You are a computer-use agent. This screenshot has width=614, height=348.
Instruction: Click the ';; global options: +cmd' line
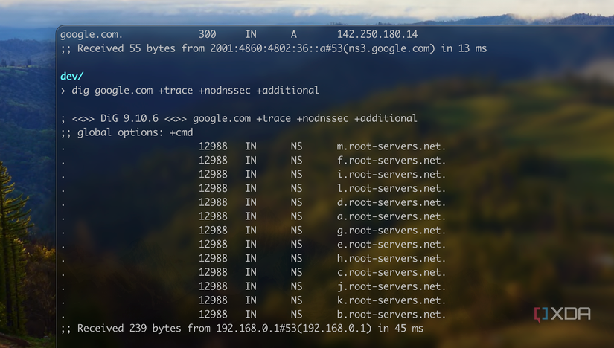pyautogui.click(x=127, y=132)
